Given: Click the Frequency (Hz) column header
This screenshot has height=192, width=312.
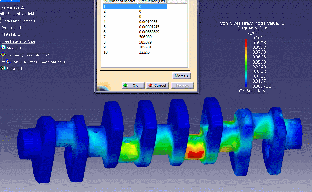Looking at the screenshot, I should click(153, 1).
